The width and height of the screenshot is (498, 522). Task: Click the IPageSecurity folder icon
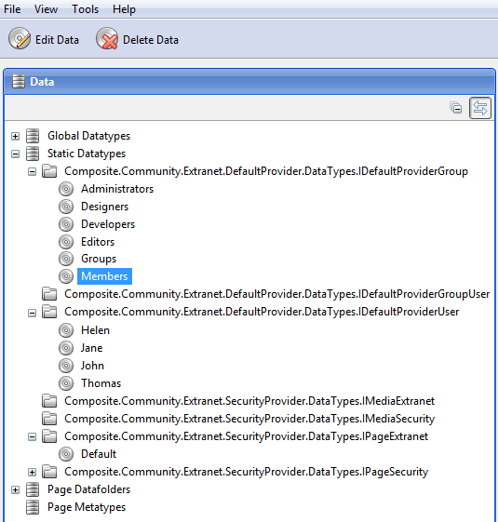point(49,472)
